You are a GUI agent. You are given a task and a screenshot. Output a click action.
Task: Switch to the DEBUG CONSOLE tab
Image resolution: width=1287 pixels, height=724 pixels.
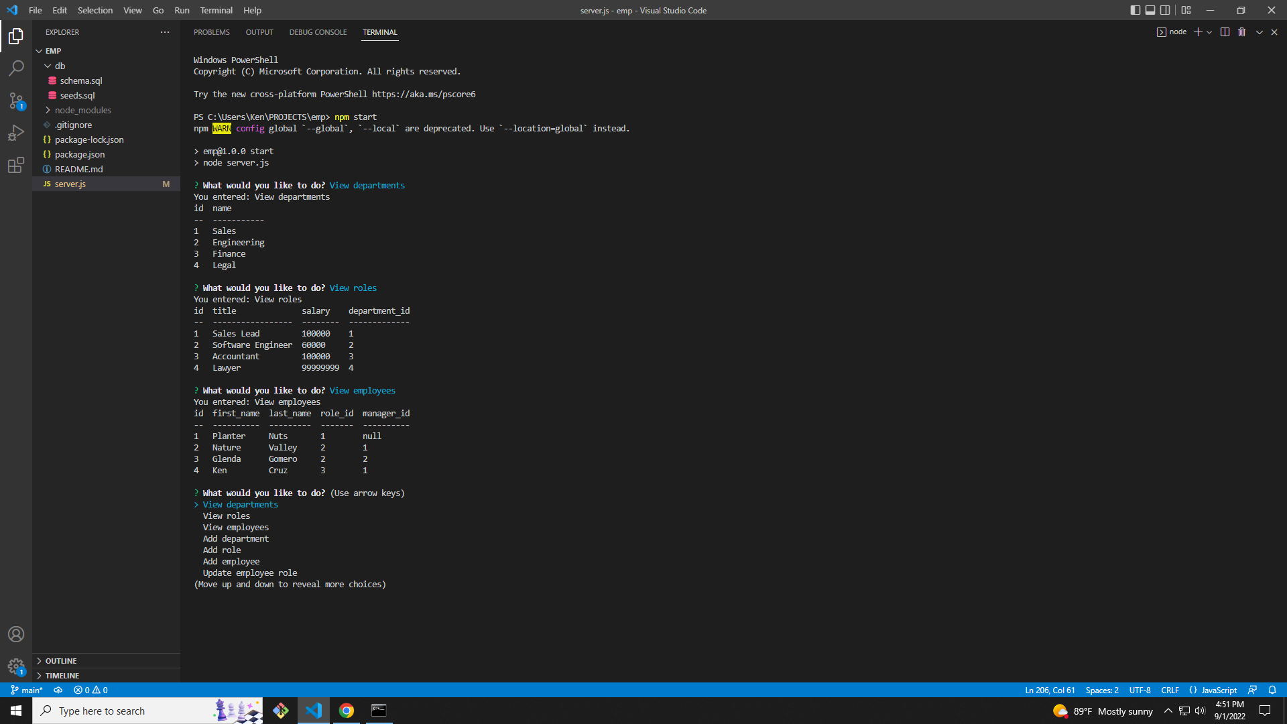(318, 32)
